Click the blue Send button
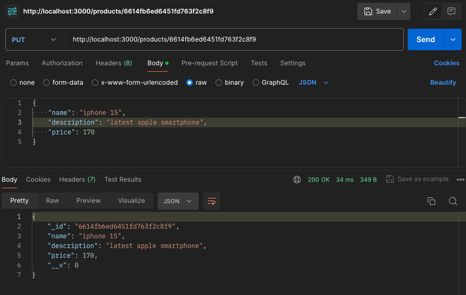 click(425, 39)
